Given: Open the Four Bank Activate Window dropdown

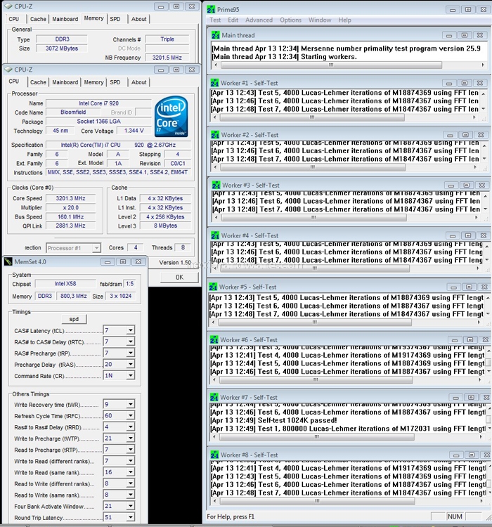Looking at the screenshot, I should point(131,506).
